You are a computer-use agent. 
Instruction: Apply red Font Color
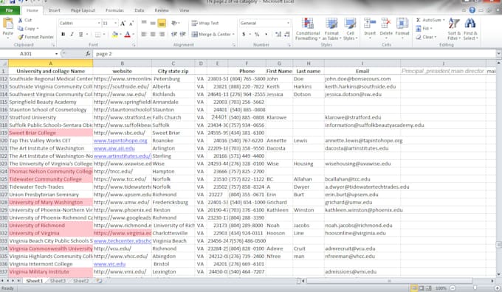point(128,34)
